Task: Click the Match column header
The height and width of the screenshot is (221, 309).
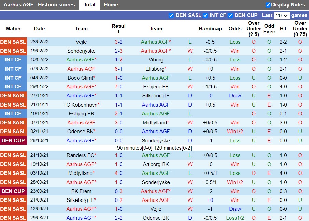Action: (x=13, y=29)
